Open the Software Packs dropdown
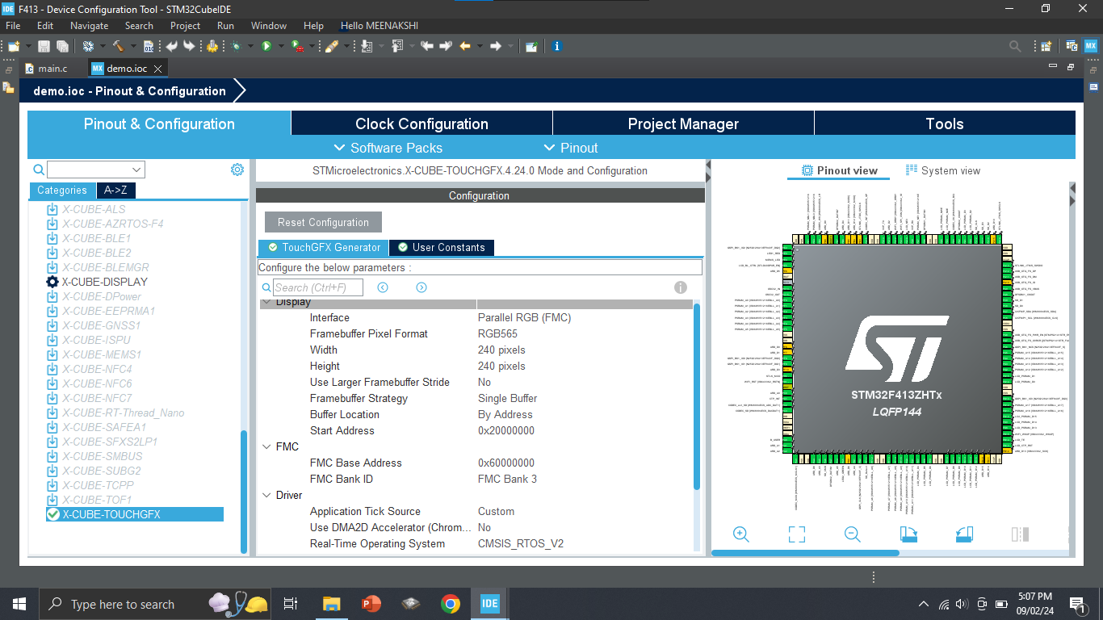This screenshot has width=1103, height=620. (393, 148)
